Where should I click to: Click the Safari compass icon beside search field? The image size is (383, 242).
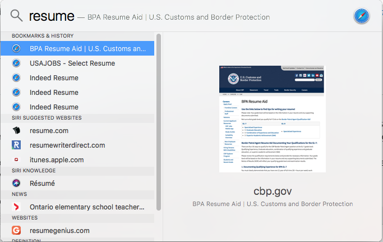pos(362,16)
